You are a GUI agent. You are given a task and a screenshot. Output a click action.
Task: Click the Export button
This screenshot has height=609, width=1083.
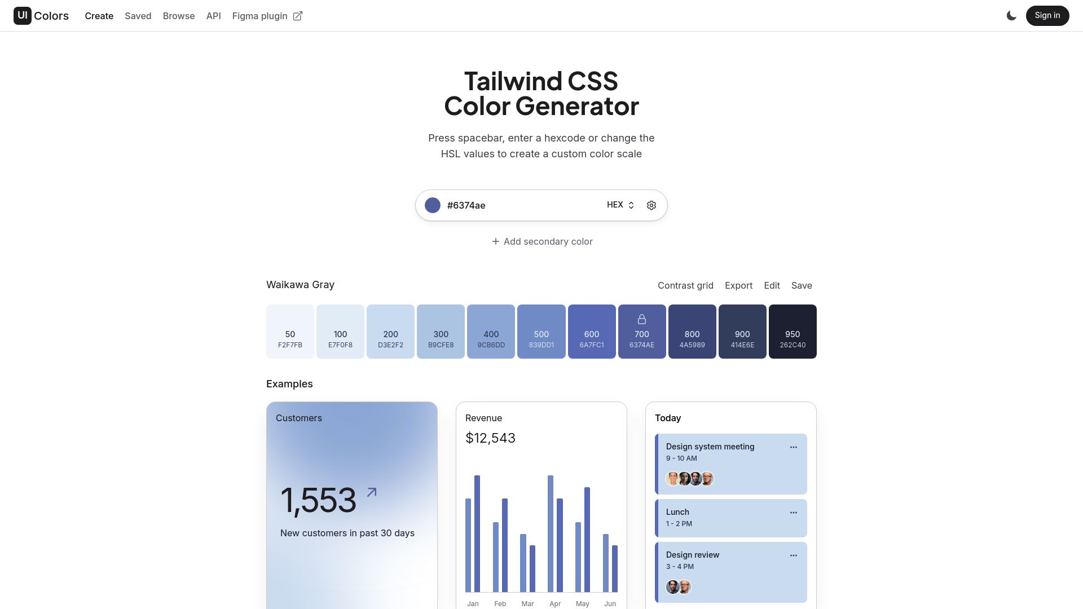738,285
